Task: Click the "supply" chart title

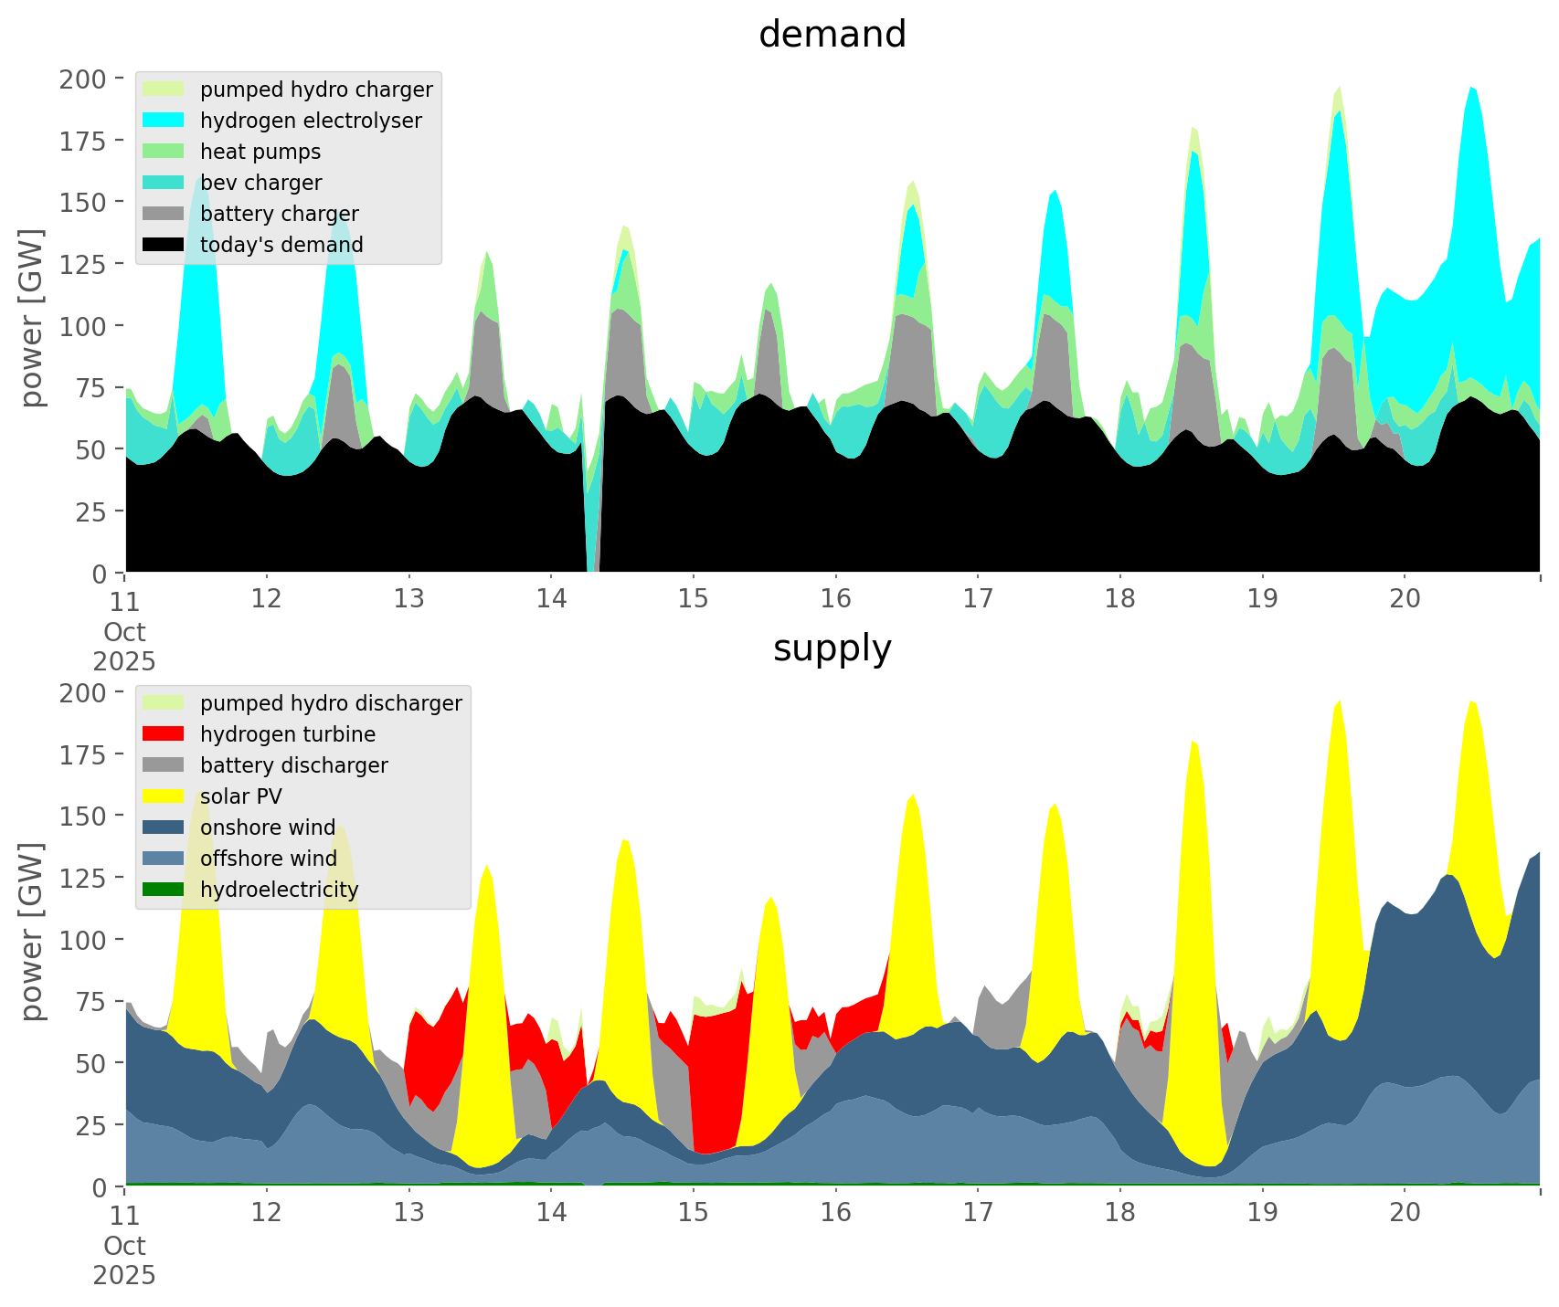Action: (x=832, y=648)
